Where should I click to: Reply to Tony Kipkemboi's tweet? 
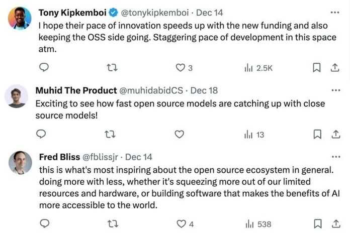44,67
